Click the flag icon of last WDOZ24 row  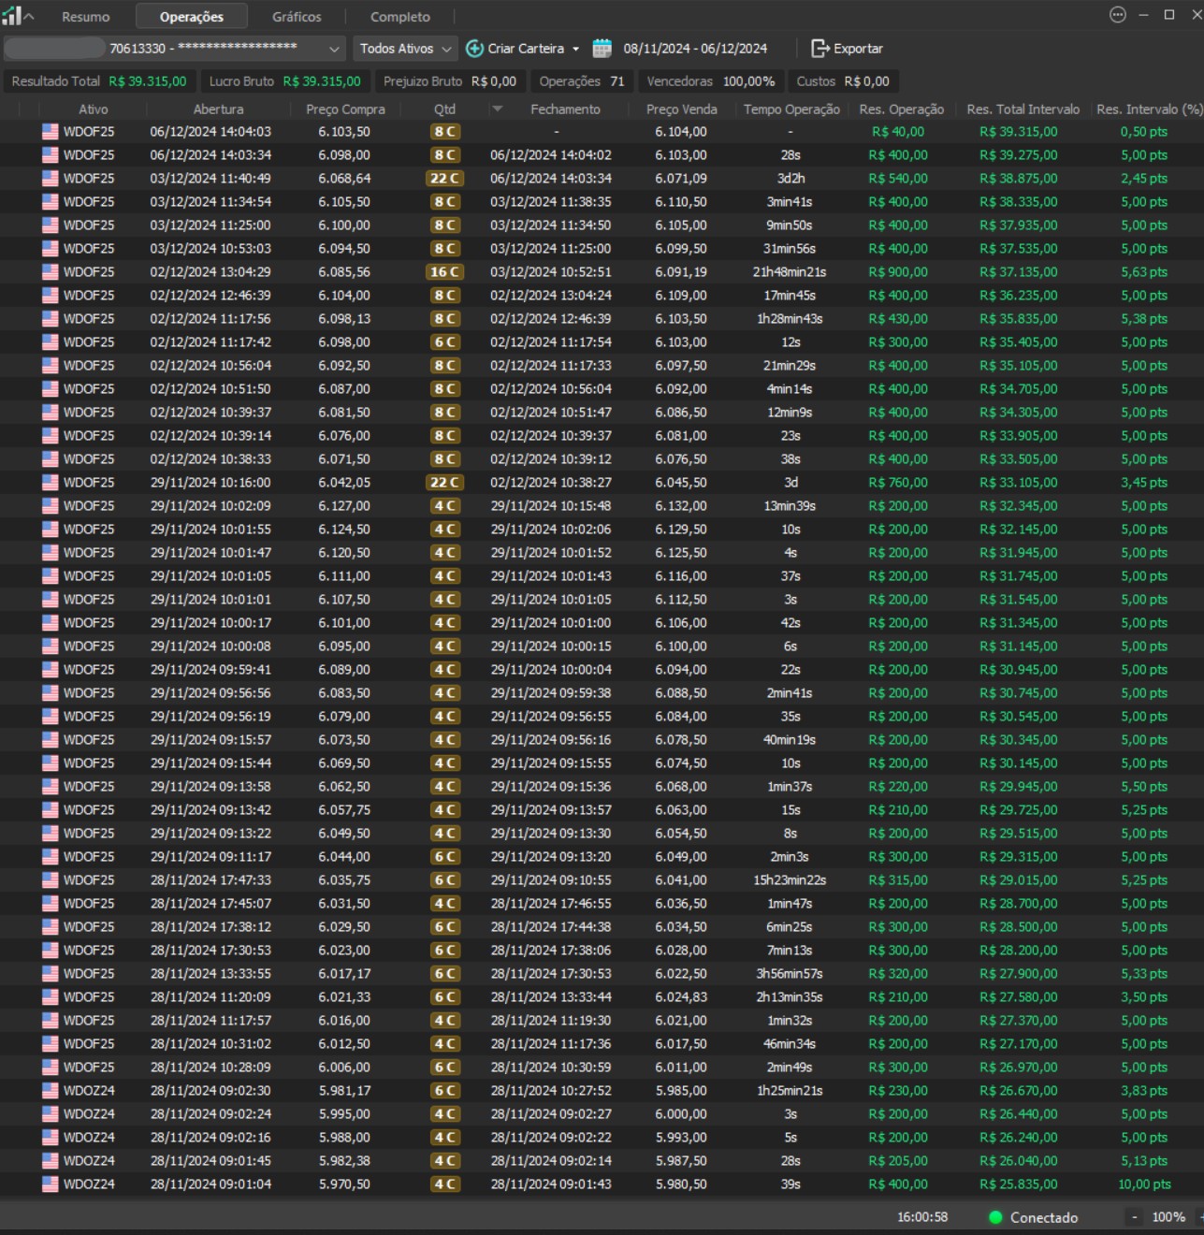50,1184
